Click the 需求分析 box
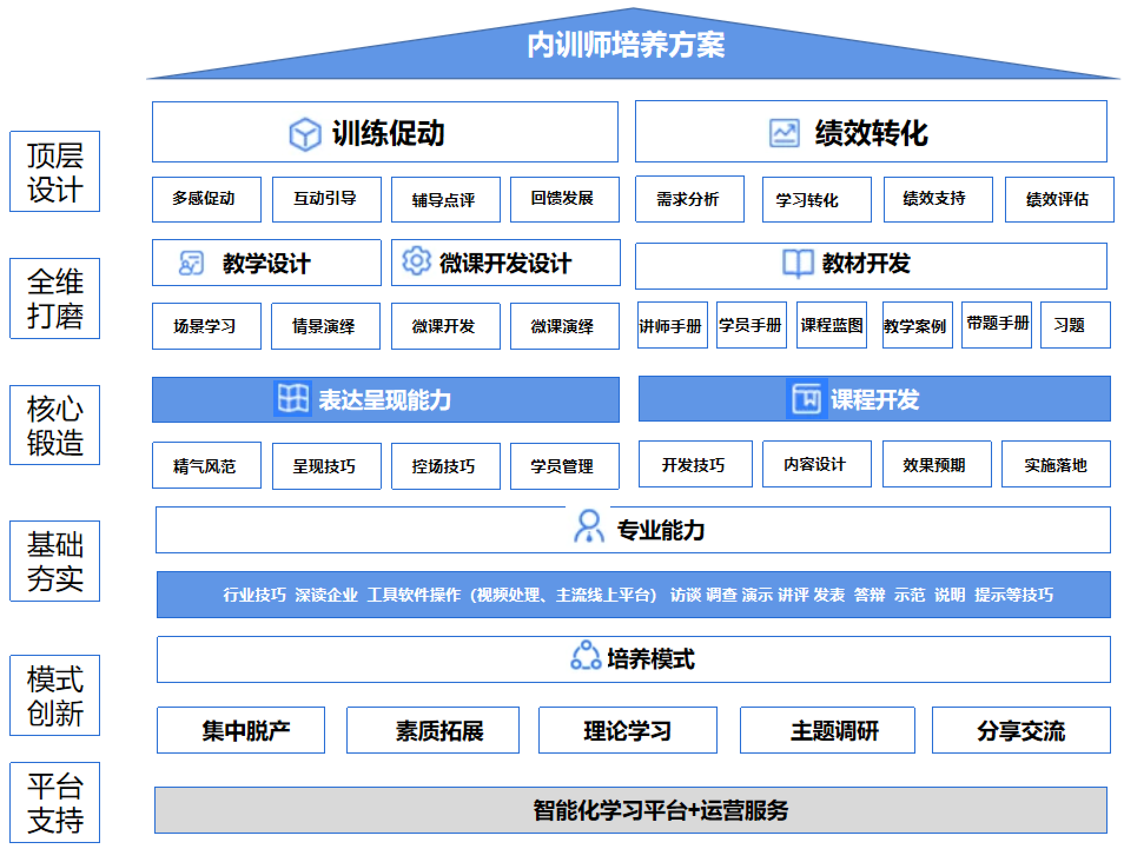 [689, 199]
